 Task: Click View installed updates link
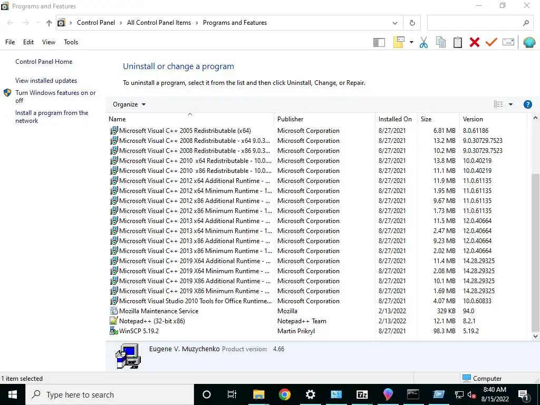point(46,81)
